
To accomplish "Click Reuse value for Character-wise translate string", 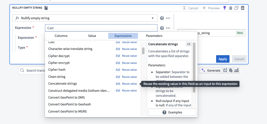I will (x=129, y=49).
